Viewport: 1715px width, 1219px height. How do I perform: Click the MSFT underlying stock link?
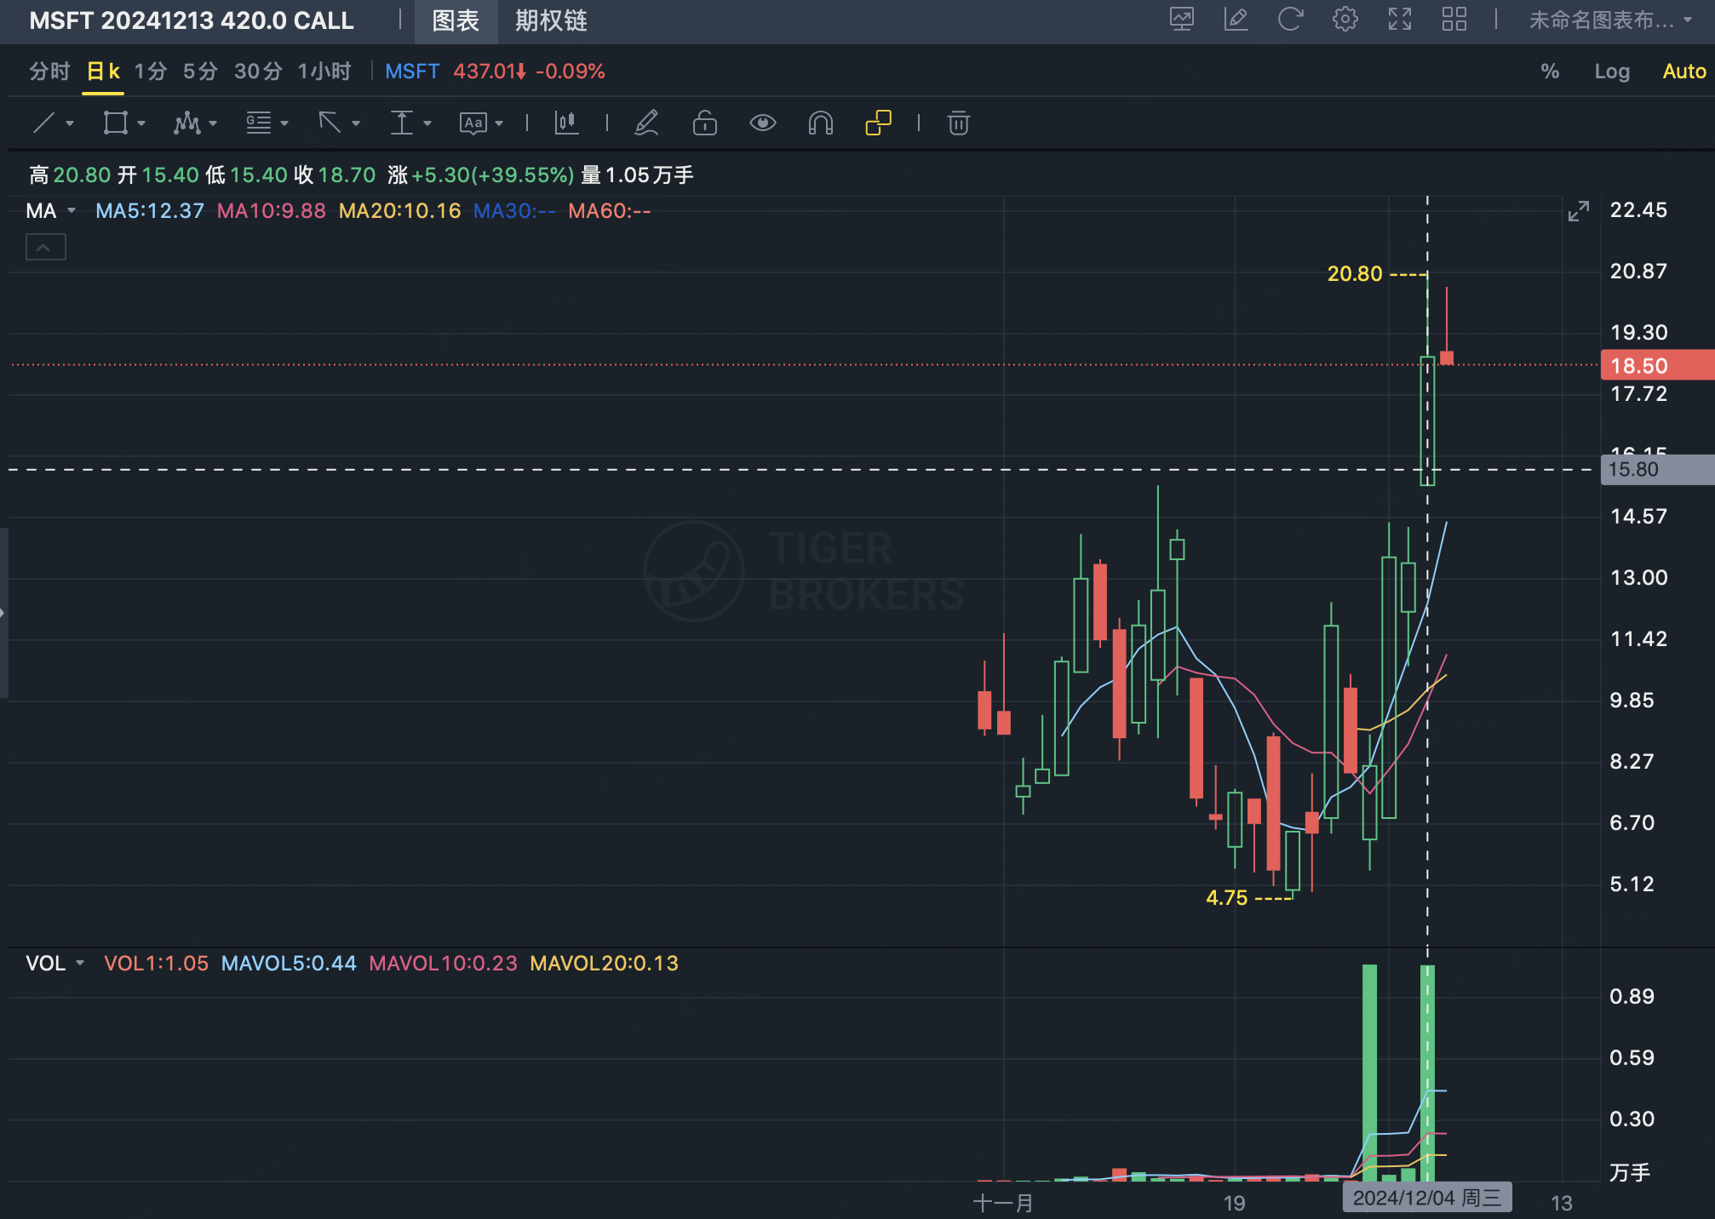[x=412, y=72]
